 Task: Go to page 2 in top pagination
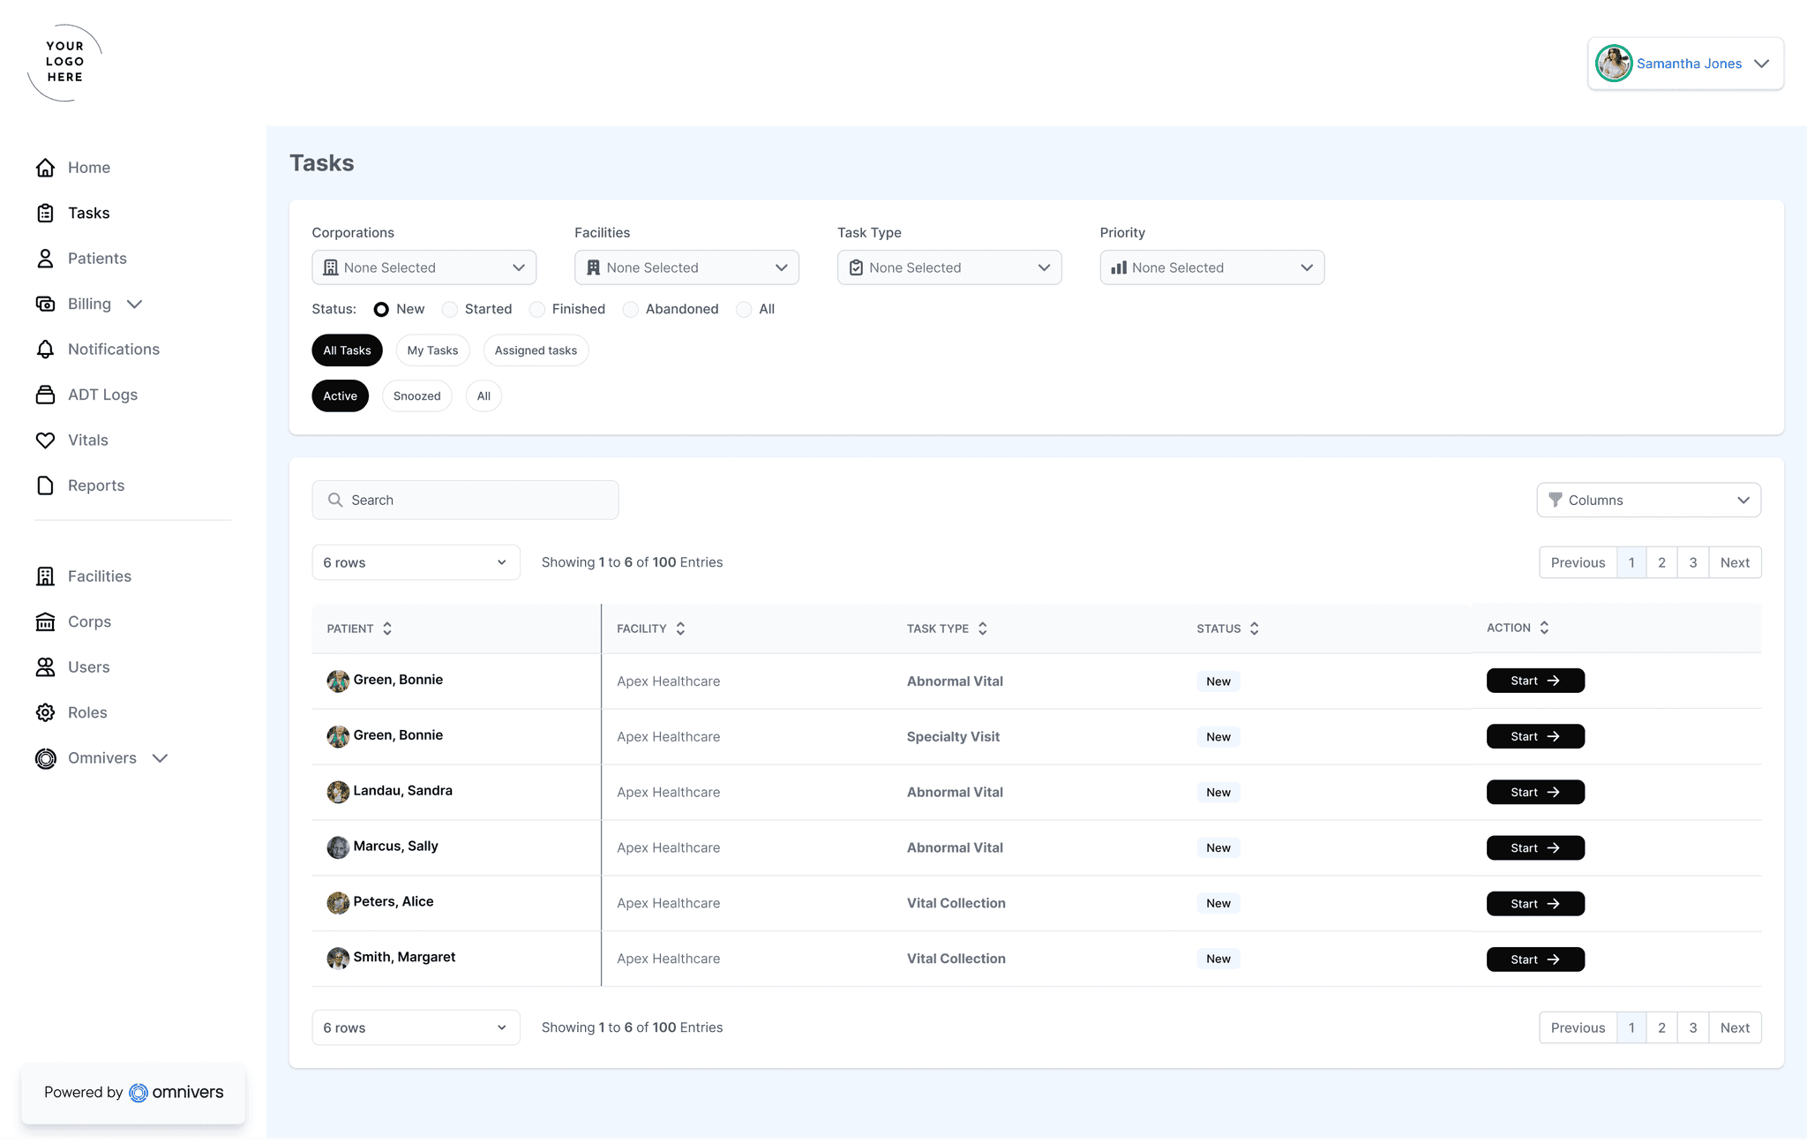pyautogui.click(x=1661, y=562)
